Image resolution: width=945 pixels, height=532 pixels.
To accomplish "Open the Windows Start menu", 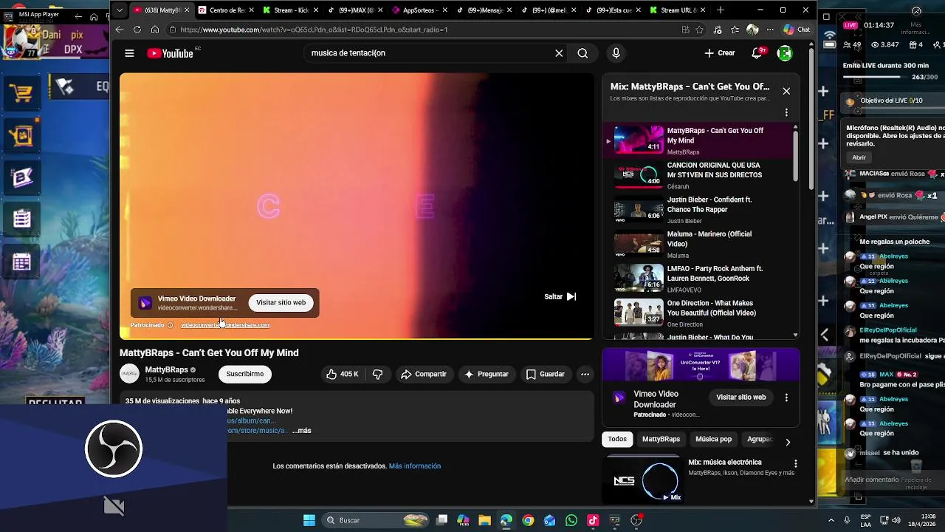I will pyautogui.click(x=309, y=520).
